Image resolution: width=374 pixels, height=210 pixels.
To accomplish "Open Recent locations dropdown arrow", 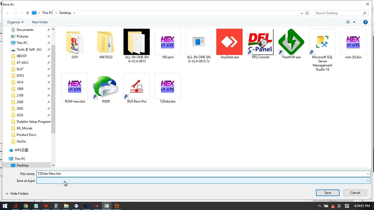I will (x=22, y=13).
